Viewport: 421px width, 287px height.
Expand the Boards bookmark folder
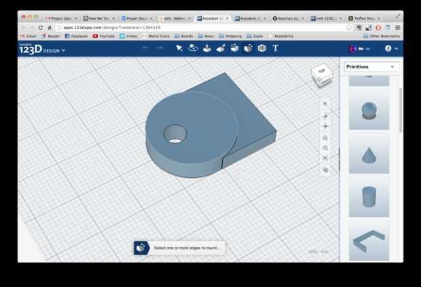pyautogui.click(x=184, y=36)
